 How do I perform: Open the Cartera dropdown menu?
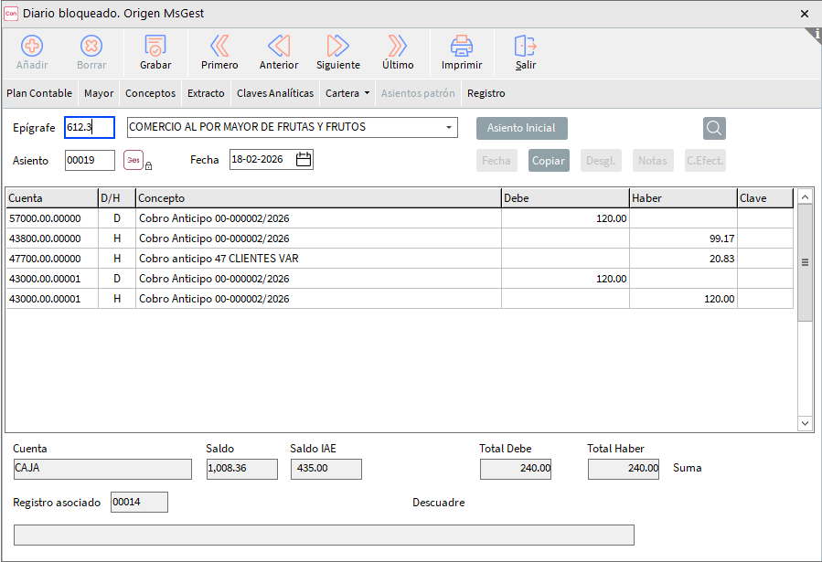tap(347, 93)
